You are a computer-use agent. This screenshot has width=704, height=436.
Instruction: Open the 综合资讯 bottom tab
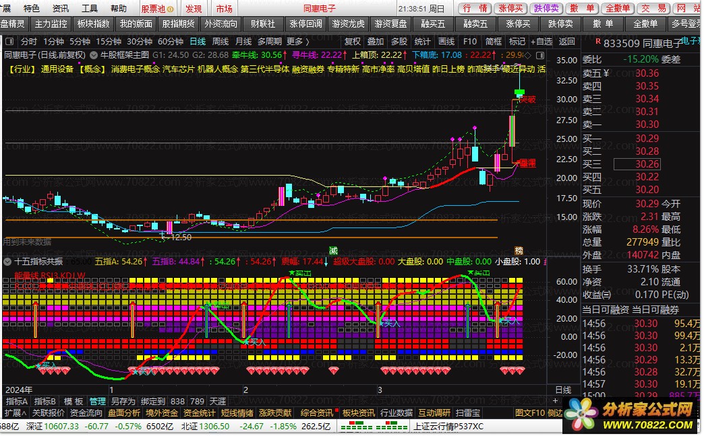click(x=316, y=413)
